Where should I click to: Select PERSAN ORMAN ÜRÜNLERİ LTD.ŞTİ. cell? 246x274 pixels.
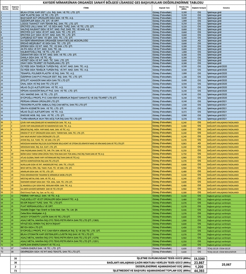click(x=86, y=101)
